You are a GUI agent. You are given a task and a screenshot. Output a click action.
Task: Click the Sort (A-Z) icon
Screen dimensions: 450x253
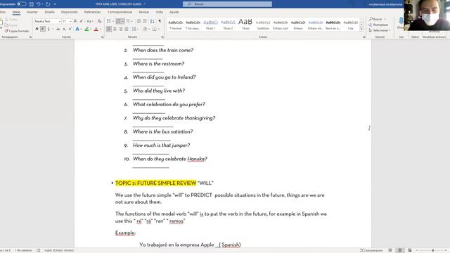[x=153, y=21]
